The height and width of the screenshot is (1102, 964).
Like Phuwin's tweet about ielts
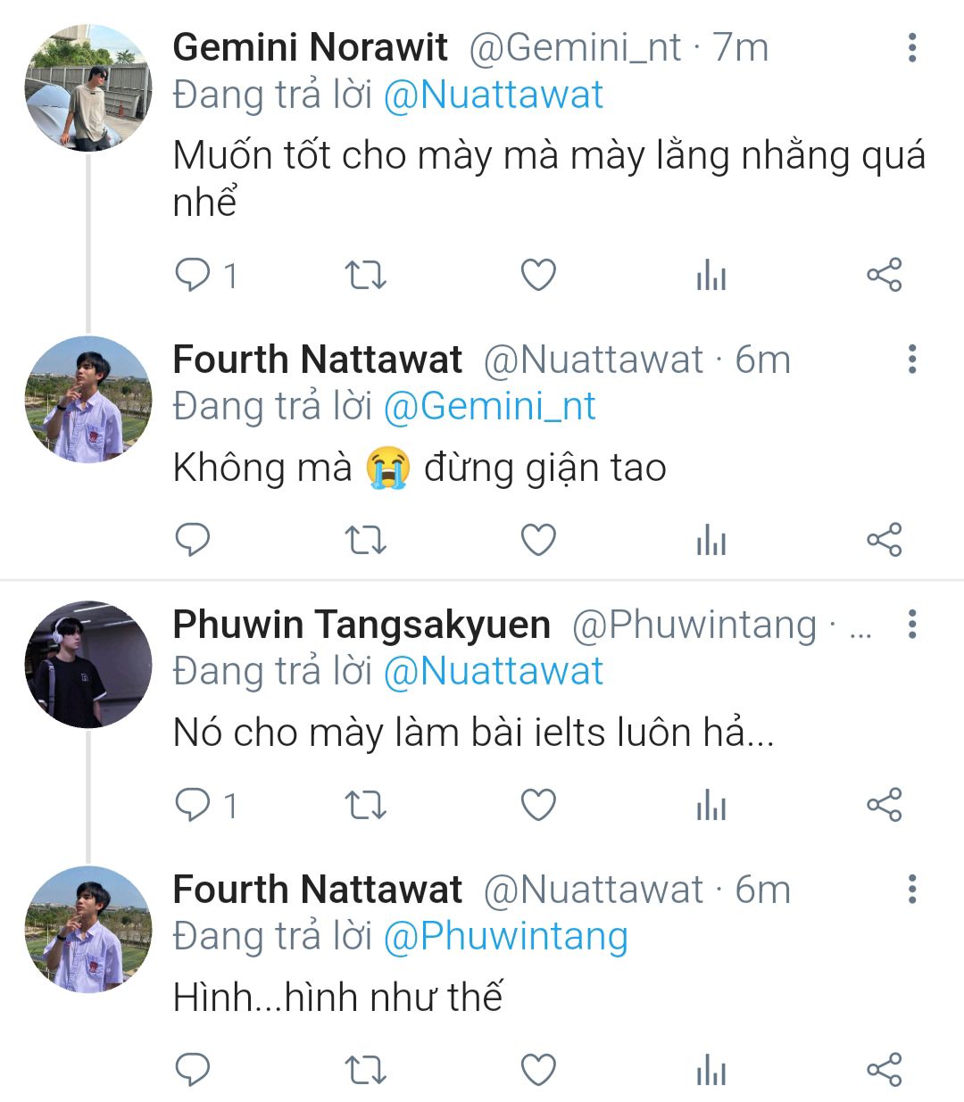coord(538,805)
